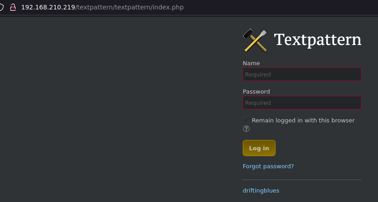This screenshot has width=378, height=202.
Task: Open the Forgot password? link
Action: 268,166
